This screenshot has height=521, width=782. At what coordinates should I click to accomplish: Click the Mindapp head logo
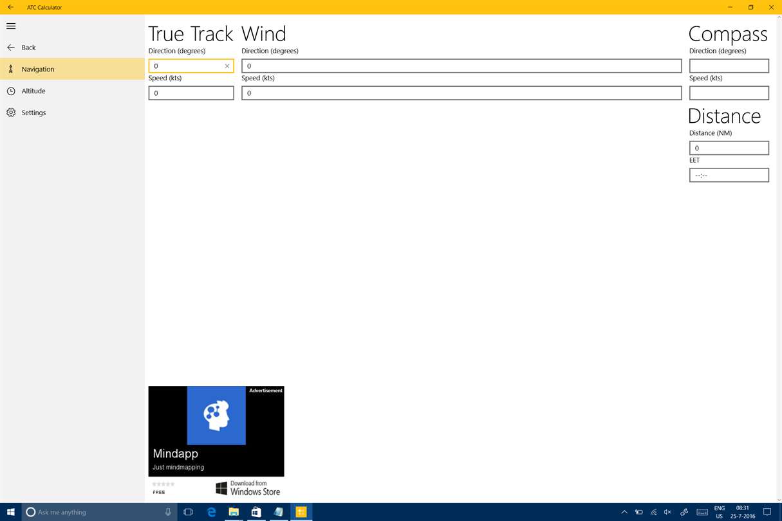point(216,416)
